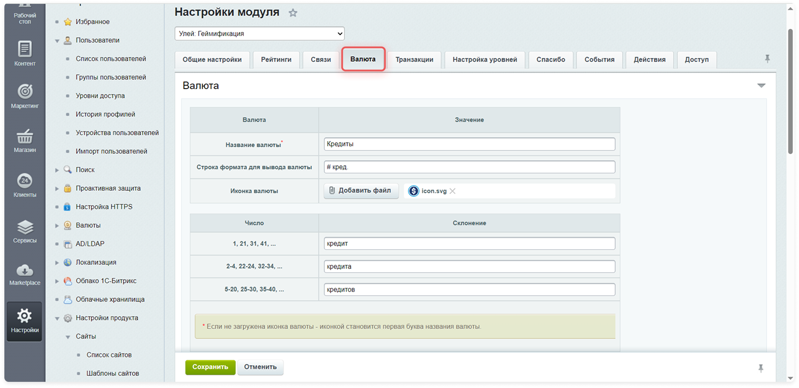The height and width of the screenshot is (388, 799).
Task: Pin the tabs panel
Action: pos(767,59)
